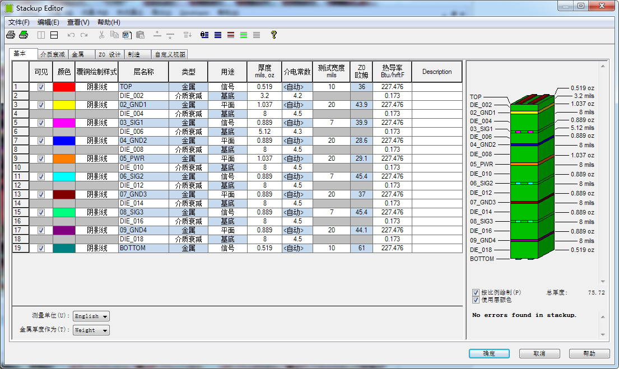Screen dimensions: 619x369
Task: Click the gray lines toolbar icon
Action: click(257, 35)
